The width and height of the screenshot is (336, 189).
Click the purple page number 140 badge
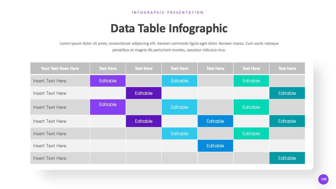[x=323, y=179]
